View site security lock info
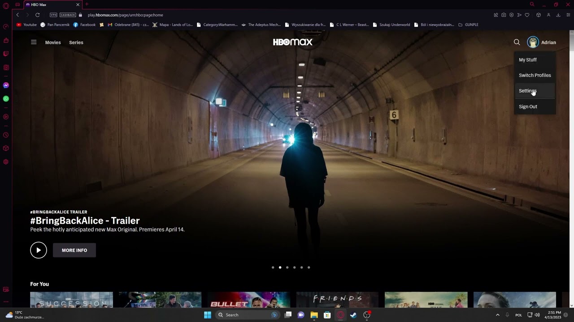 [81, 15]
